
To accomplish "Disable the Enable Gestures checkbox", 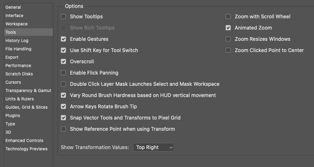I will tap(63, 39).
